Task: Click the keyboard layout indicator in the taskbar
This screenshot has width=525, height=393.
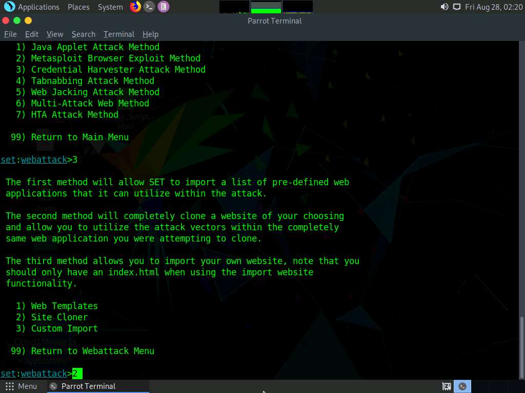Action: coord(446,386)
